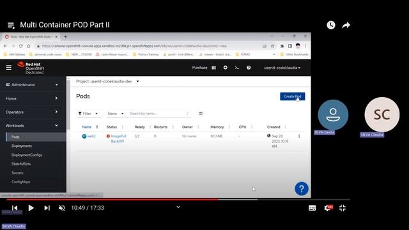Viewport: 409px width, 230px height.
Task: Click the browser address bar URL
Action: [x=134, y=46]
